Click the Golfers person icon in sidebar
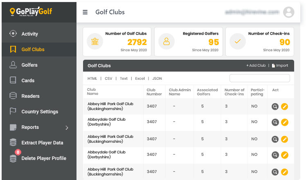This screenshot has height=180, width=306. pos(13,65)
